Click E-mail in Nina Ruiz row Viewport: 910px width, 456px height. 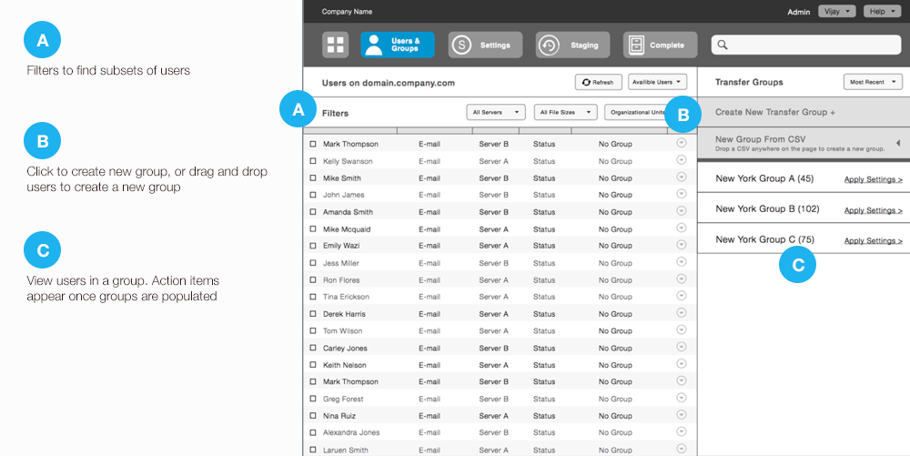click(430, 416)
